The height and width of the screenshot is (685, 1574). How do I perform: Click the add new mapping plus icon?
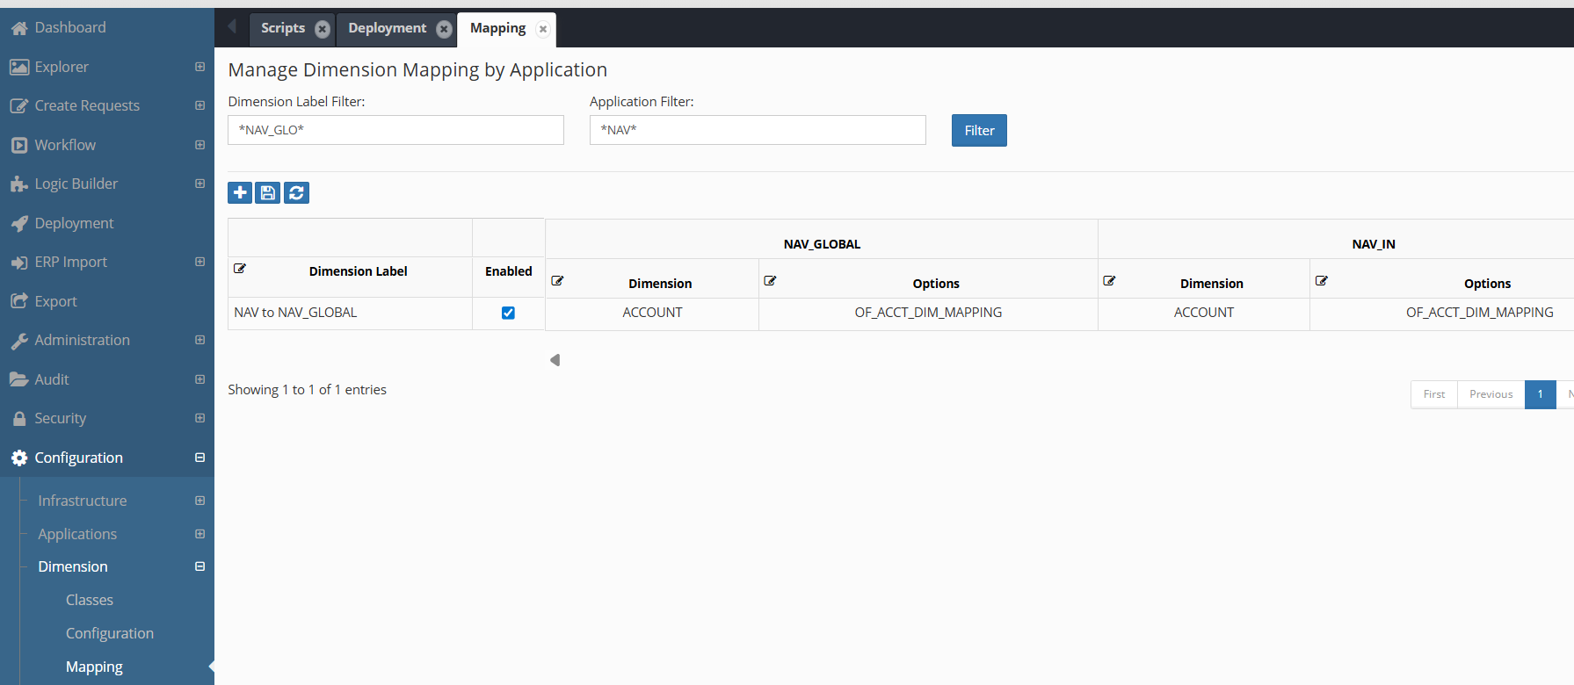[240, 192]
